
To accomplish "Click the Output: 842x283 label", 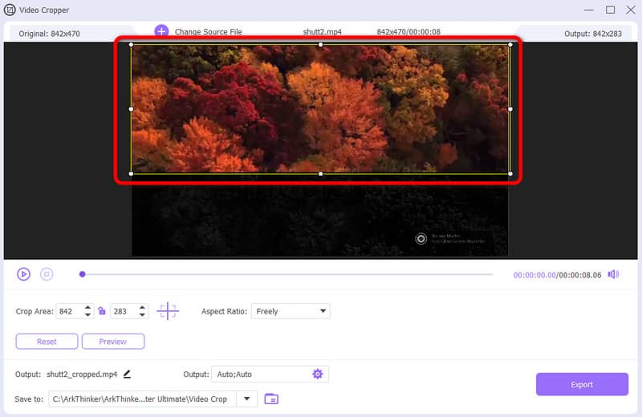I will (593, 34).
